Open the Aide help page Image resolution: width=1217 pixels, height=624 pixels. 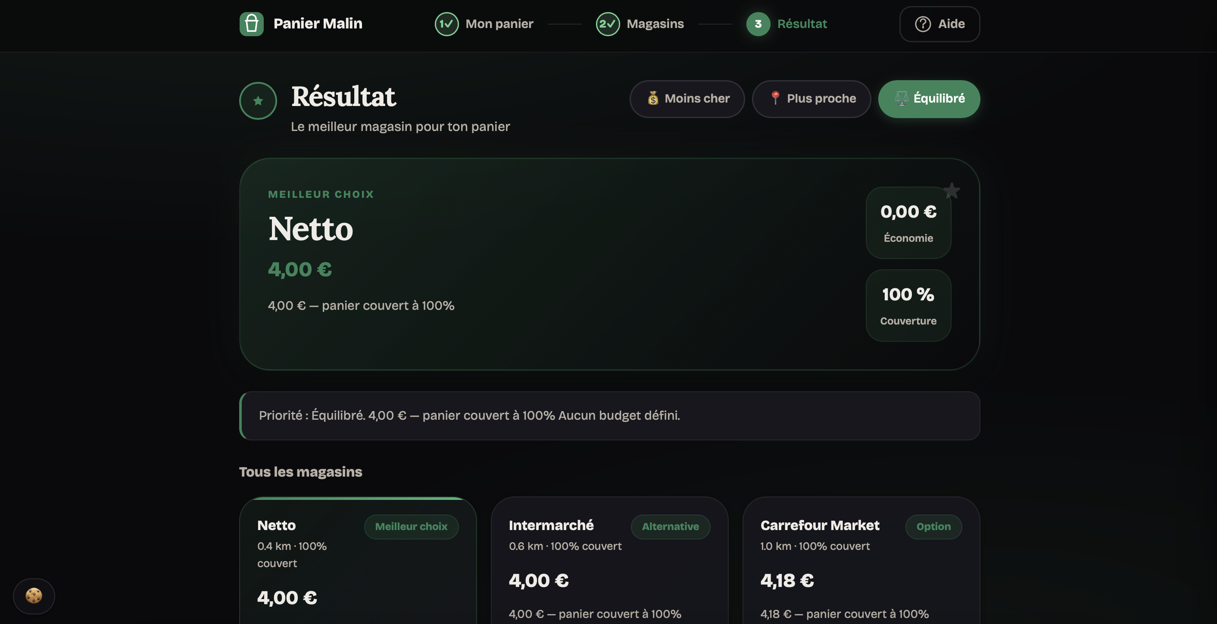point(939,24)
